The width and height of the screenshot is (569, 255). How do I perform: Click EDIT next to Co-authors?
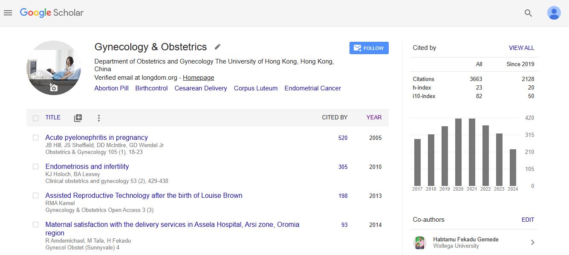pos(528,220)
